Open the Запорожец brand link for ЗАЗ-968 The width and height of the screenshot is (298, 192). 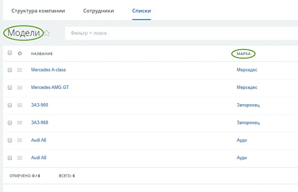248,123
